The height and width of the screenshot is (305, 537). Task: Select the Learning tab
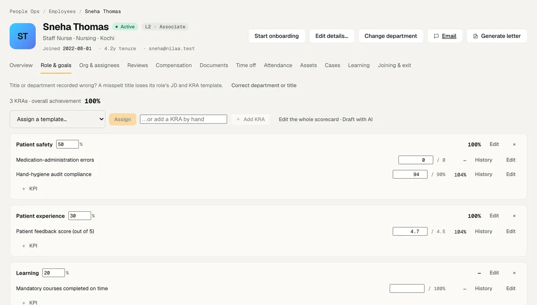pos(359,65)
